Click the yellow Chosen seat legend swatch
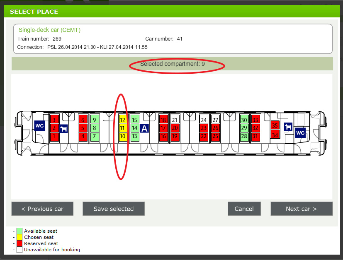 tap(19, 237)
